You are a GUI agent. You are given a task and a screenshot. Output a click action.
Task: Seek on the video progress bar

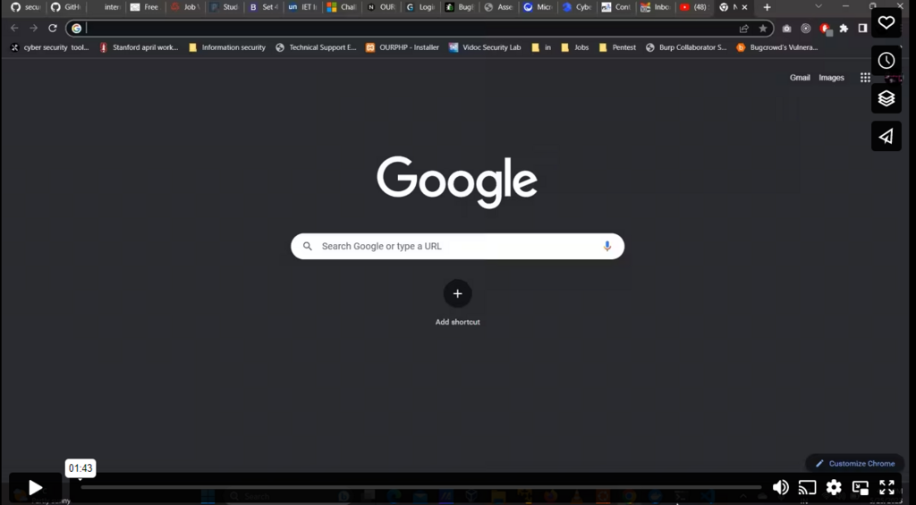(x=420, y=487)
